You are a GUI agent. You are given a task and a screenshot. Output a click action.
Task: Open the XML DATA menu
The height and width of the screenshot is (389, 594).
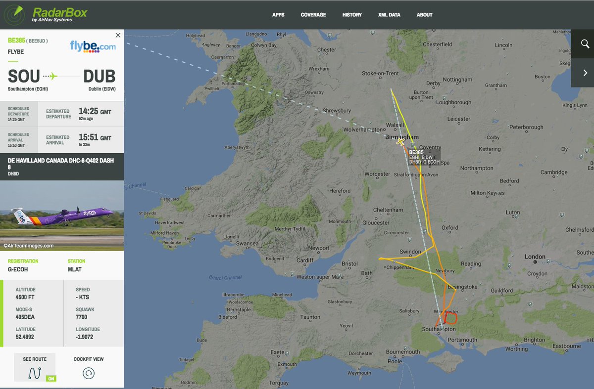(389, 15)
